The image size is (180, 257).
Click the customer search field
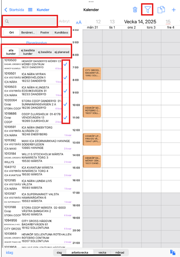(x=30, y=21)
